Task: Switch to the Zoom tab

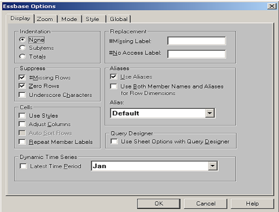Action: point(45,19)
